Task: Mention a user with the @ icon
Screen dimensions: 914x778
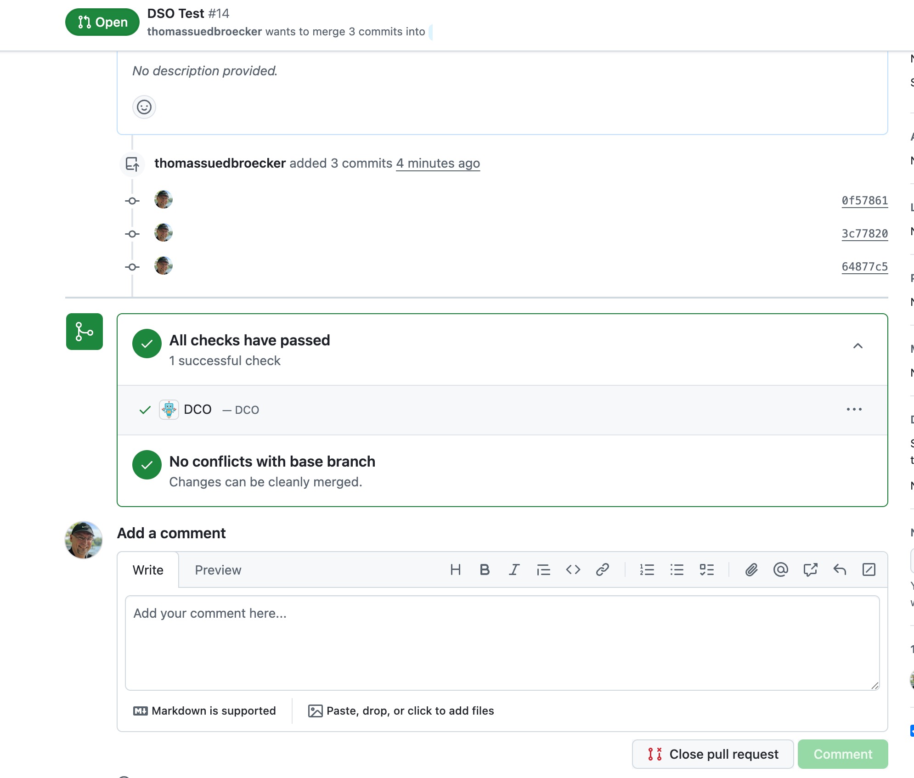Action: [780, 570]
